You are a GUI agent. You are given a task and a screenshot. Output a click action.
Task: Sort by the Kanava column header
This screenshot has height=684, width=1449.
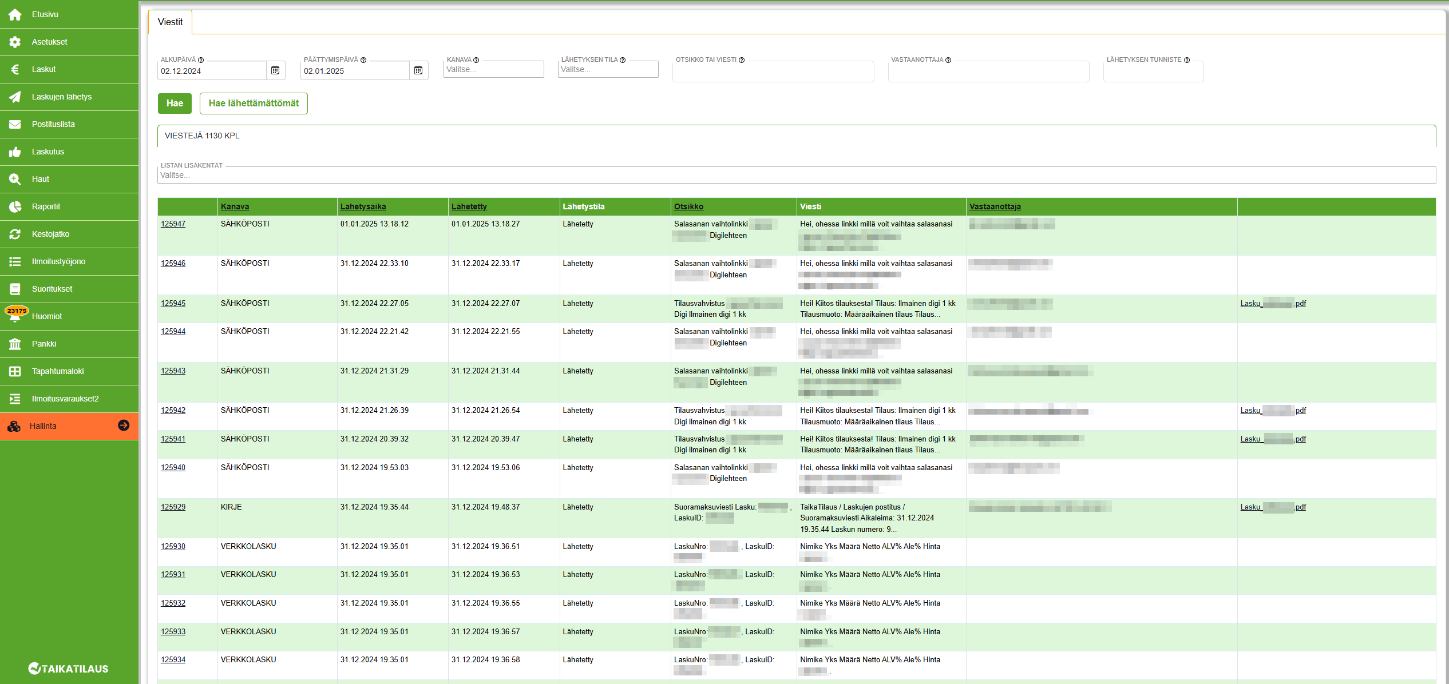[235, 206]
